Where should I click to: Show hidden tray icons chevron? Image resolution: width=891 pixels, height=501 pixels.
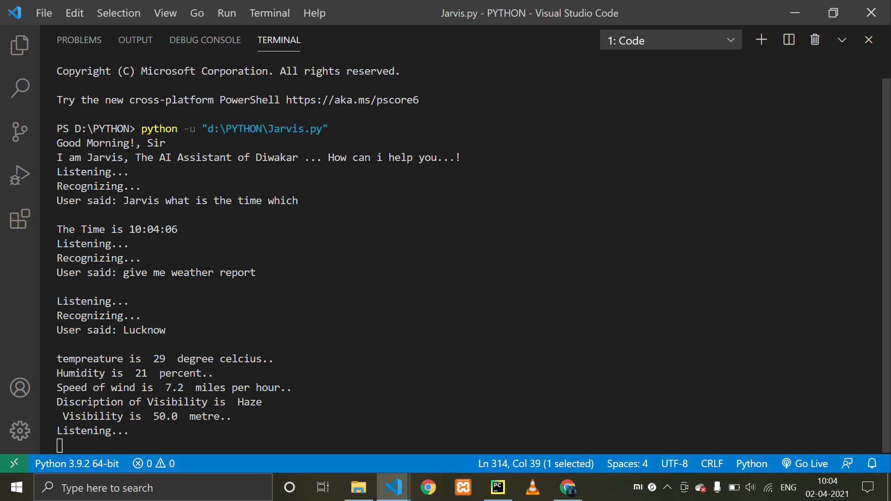point(667,487)
